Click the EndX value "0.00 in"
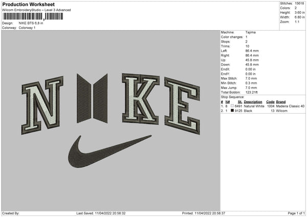The height and width of the screenshot is (217, 307). click(250, 69)
